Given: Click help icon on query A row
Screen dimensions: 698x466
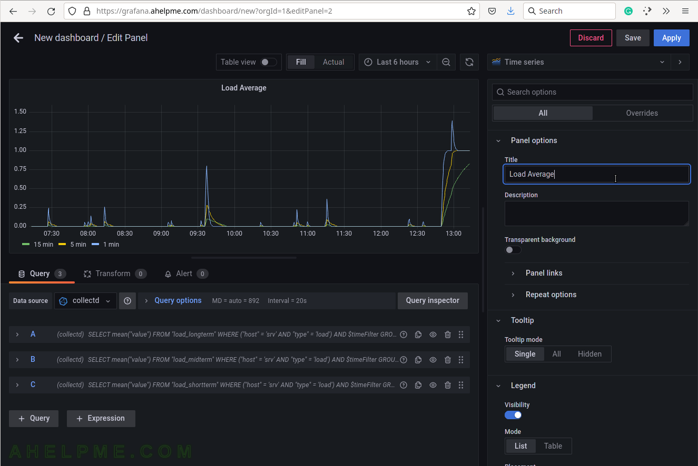Looking at the screenshot, I should pos(404,335).
